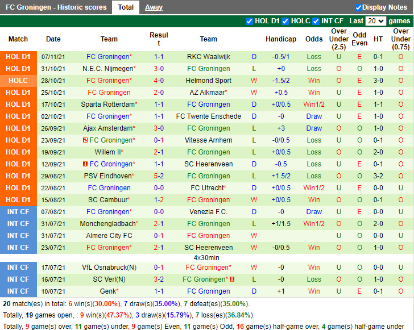Open SC Verl(N) team link
Screen dimensions: 414x330
pyautogui.click(x=109, y=279)
